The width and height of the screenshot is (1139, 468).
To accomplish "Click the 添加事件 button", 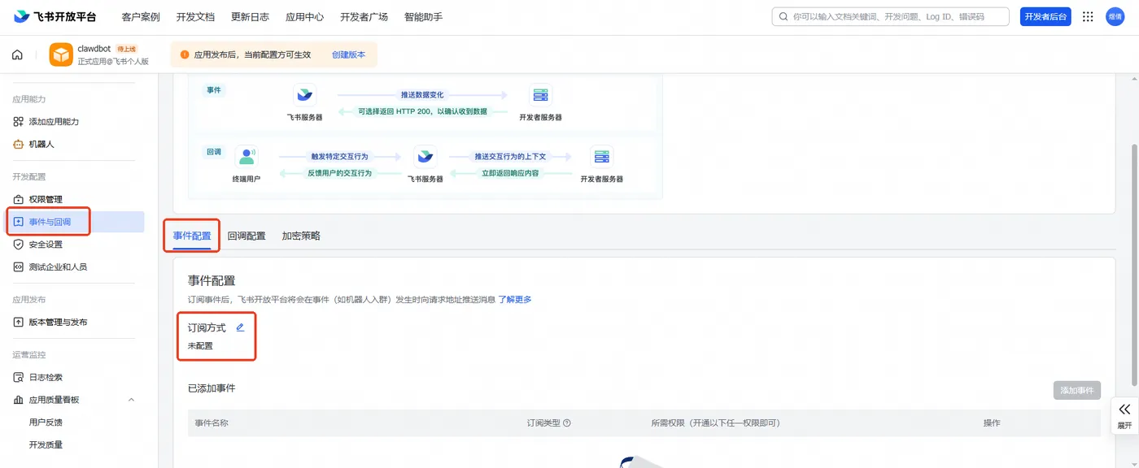I will coord(1077,390).
